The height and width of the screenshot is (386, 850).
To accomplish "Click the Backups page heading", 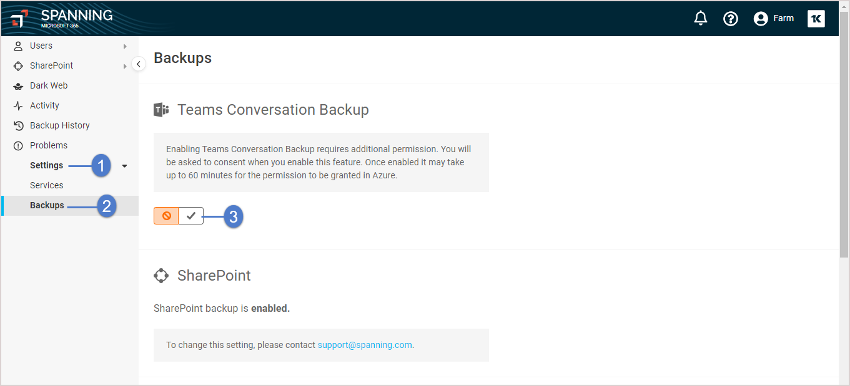I will coord(183,58).
